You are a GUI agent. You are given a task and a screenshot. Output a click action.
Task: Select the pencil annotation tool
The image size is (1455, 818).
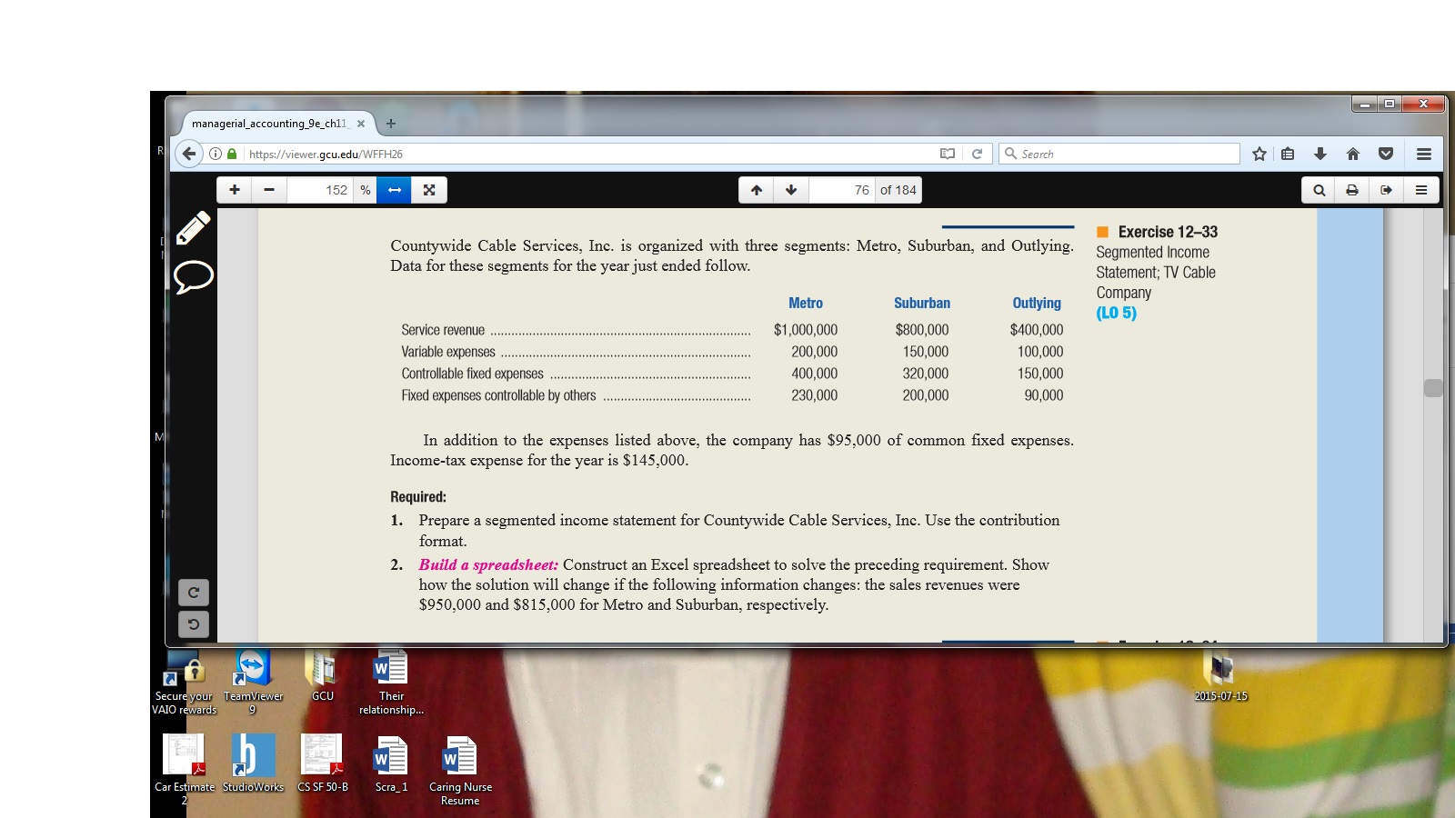tap(193, 228)
